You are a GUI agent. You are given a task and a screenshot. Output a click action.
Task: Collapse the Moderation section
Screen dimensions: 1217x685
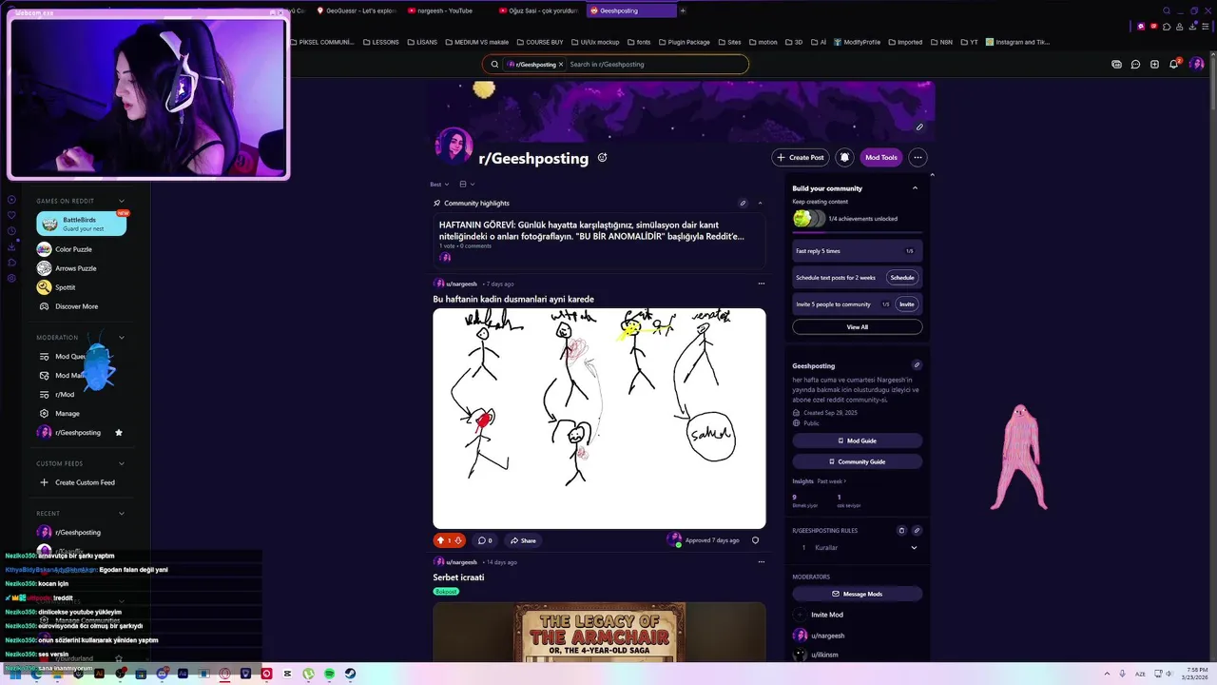(122, 338)
